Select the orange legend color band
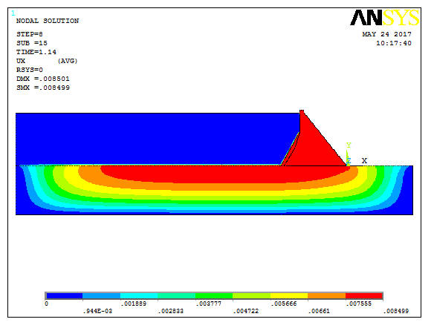434x325 pixels. tap(326, 296)
